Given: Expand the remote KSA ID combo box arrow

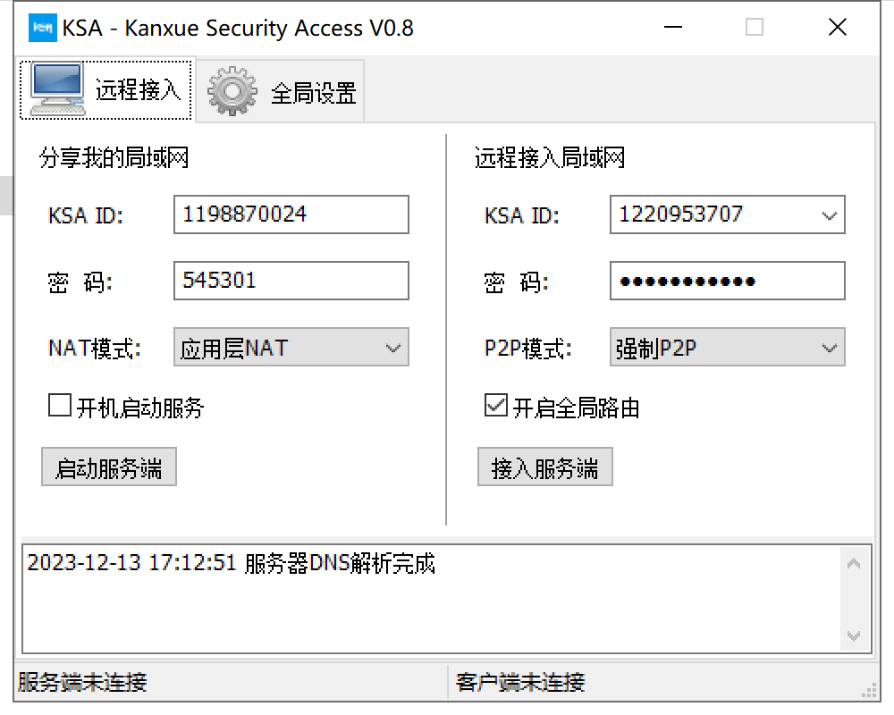Looking at the screenshot, I should [830, 215].
